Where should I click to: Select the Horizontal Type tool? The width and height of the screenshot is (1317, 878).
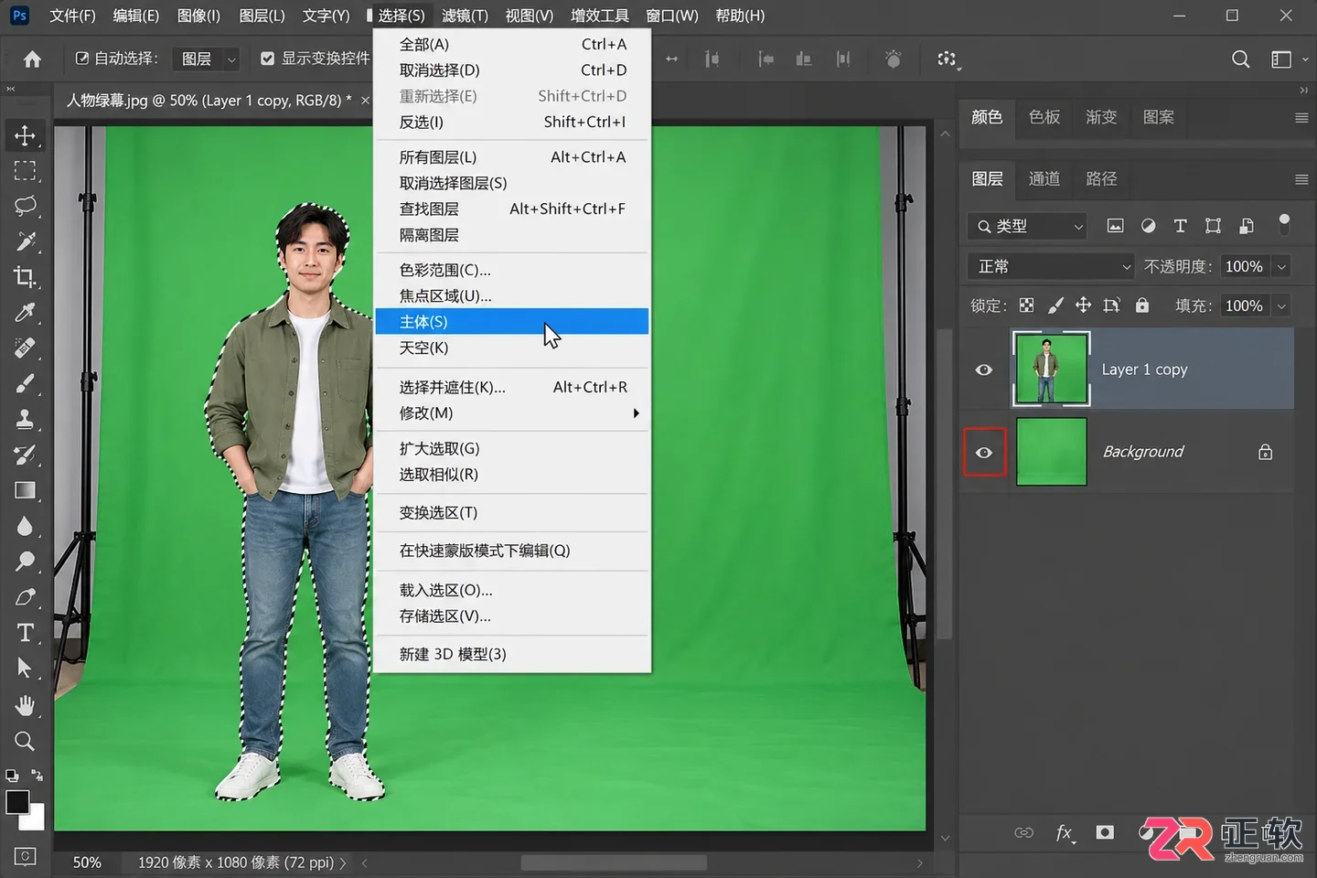click(x=25, y=633)
